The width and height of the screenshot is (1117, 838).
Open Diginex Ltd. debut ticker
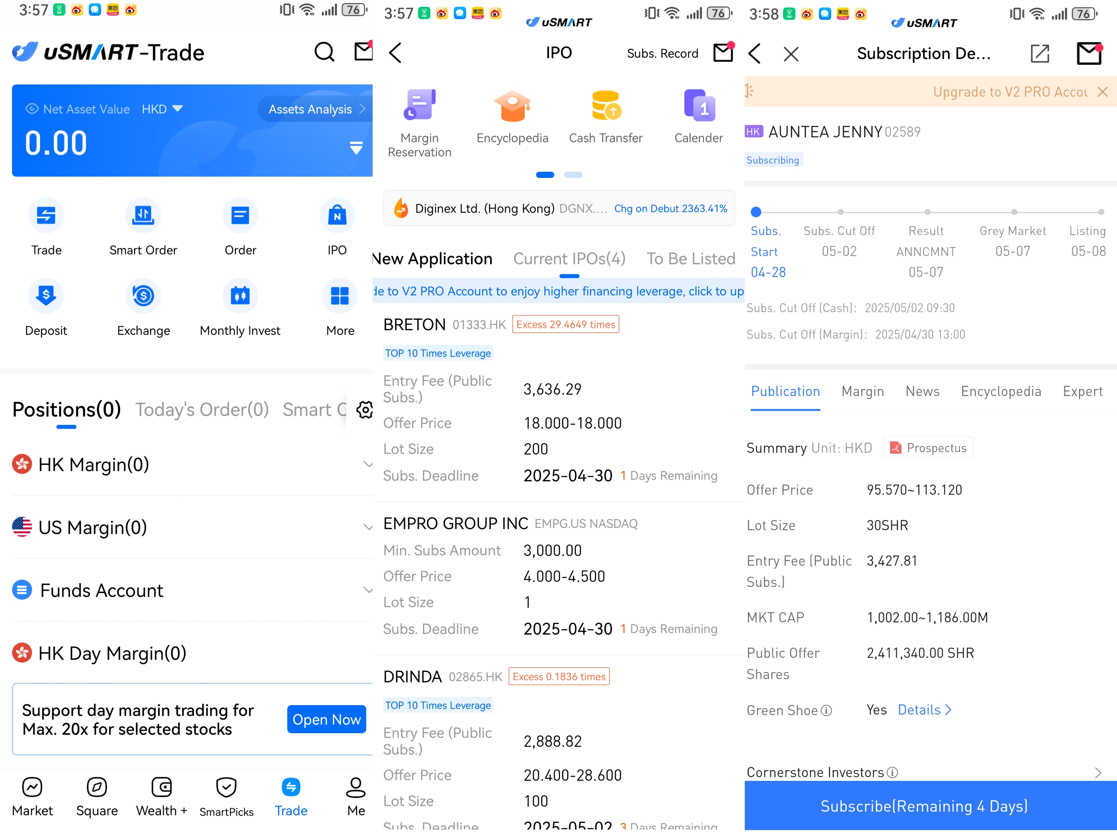coord(559,208)
